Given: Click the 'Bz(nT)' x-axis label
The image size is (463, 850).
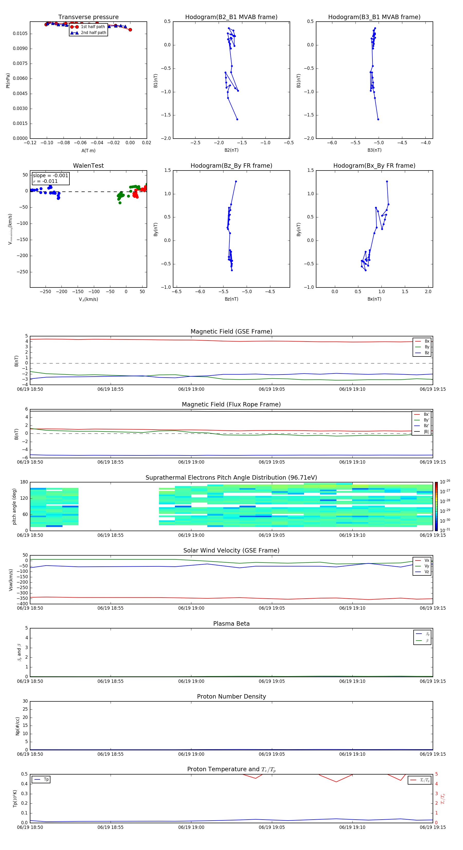Looking at the screenshot, I should tap(231, 299).
